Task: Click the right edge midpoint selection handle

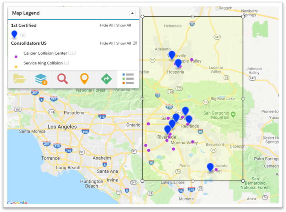Action: pyautogui.click(x=243, y=99)
